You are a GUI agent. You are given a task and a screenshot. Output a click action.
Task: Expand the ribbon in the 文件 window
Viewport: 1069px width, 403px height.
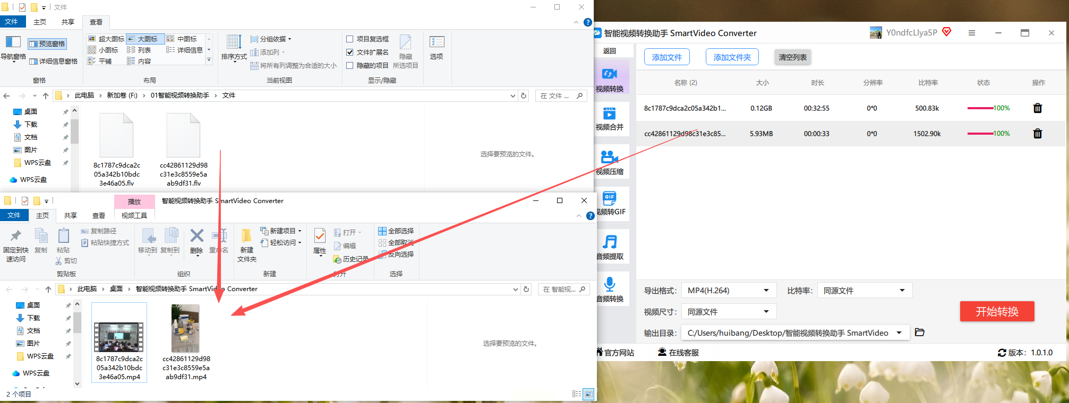click(576, 22)
